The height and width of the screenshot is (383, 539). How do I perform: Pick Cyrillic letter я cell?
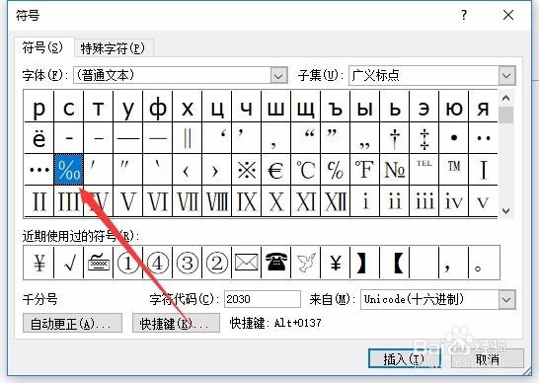click(x=483, y=107)
